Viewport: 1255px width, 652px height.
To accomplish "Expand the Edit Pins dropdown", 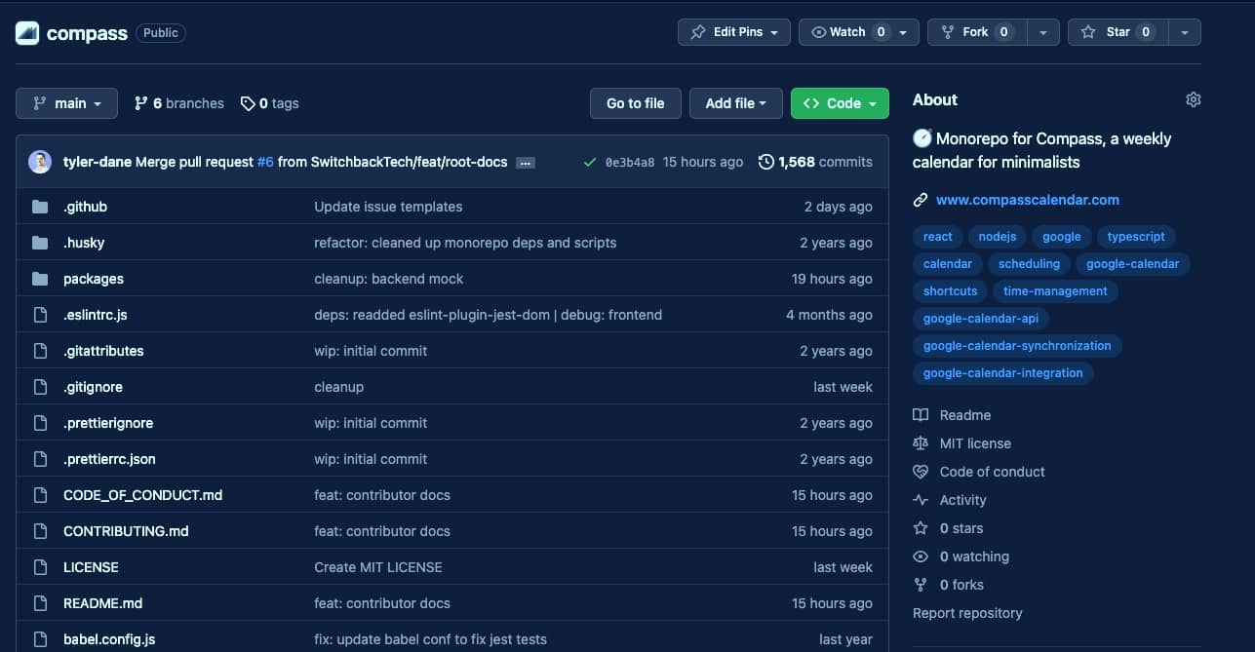I will click(x=735, y=32).
